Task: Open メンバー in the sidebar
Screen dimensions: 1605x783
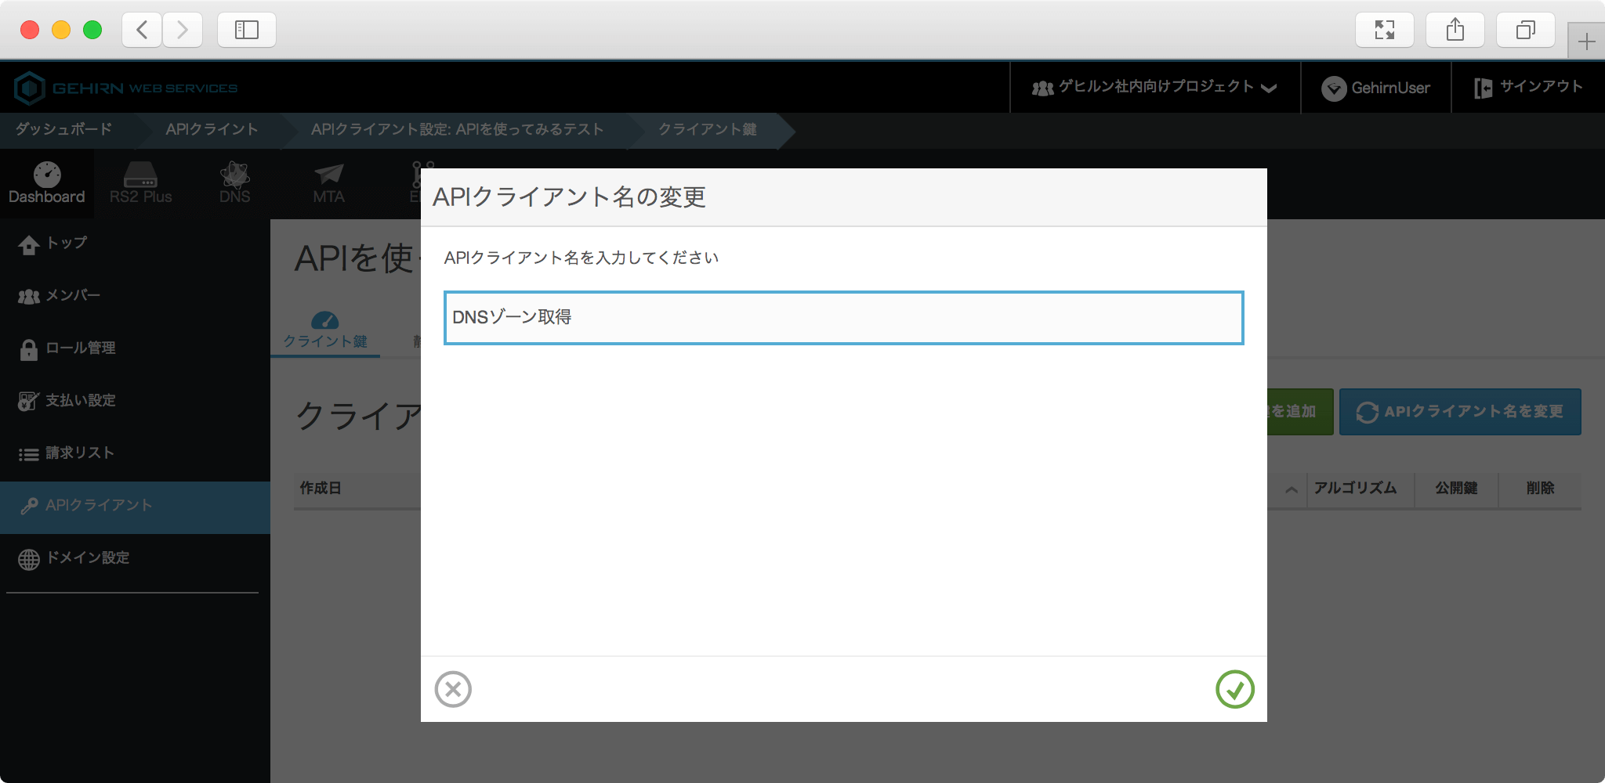Action: pos(72,296)
